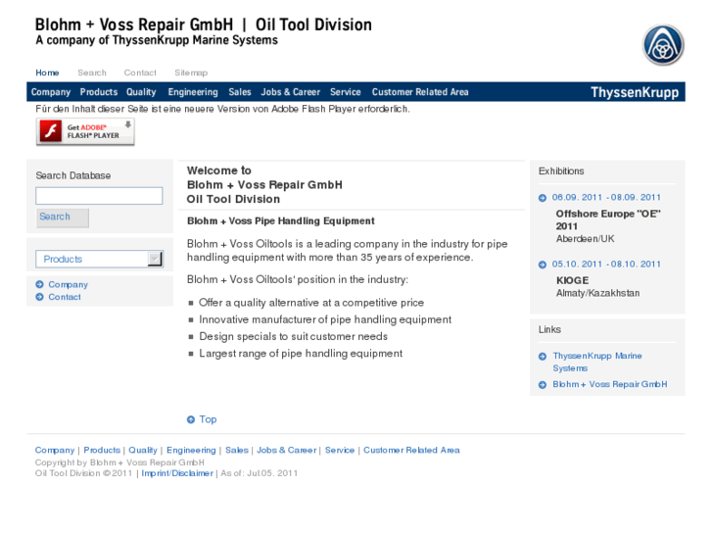
Task: Click Engineering in the footer links
Action: tap(191, 450)
